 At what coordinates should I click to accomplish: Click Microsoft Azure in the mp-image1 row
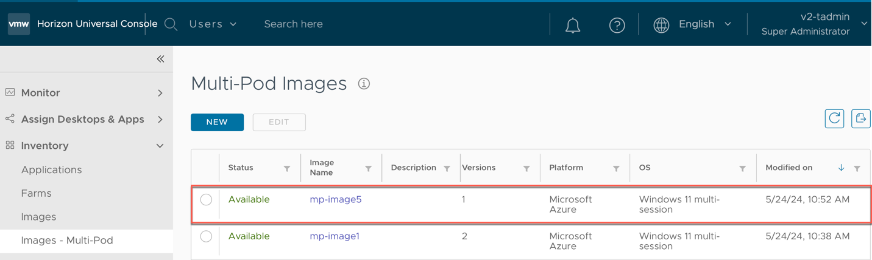pyautogui.click(x=570, y=241)
